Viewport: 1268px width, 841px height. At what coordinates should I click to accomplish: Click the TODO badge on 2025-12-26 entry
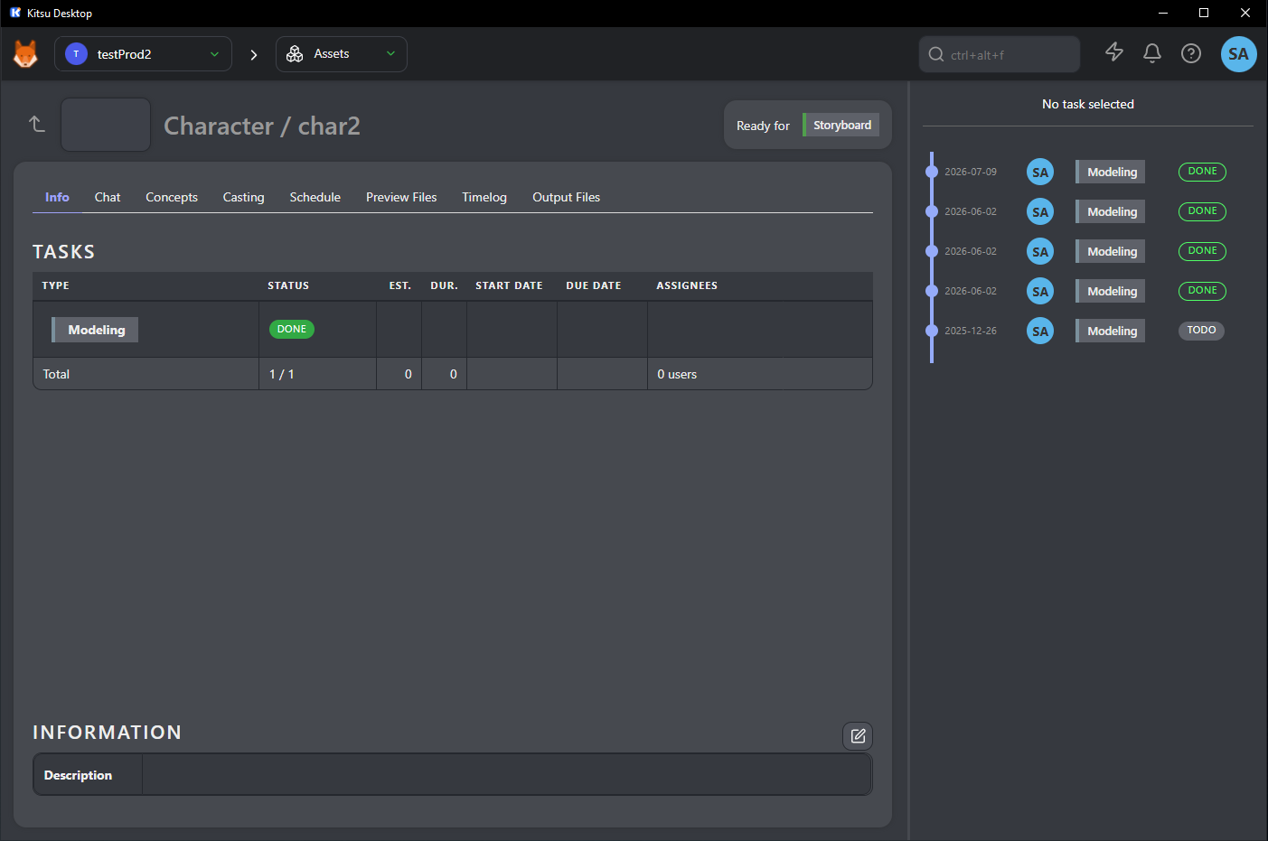[x=1201, y=331]
